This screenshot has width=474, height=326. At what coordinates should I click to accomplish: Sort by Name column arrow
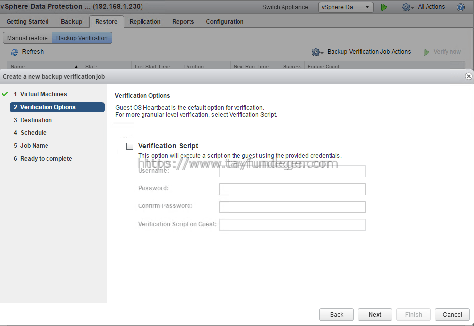(x=76, y=66)
